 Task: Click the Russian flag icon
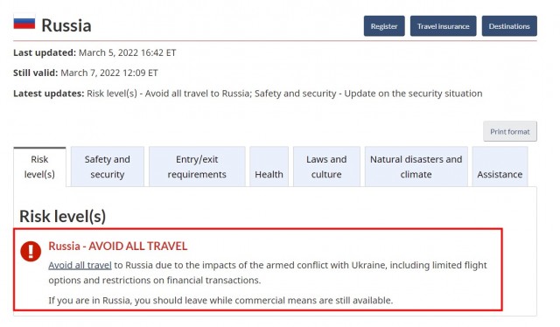click(x=24, y=23)
